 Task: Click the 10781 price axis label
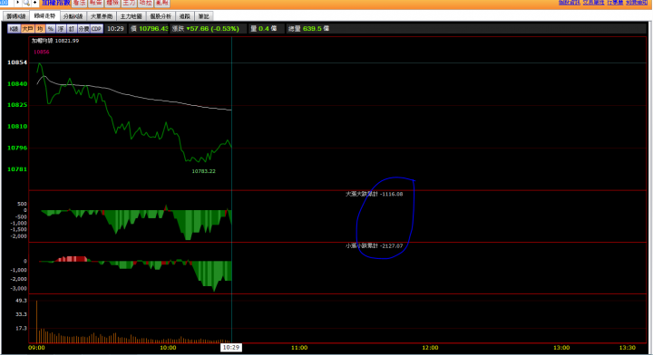(x=17, y=169)
